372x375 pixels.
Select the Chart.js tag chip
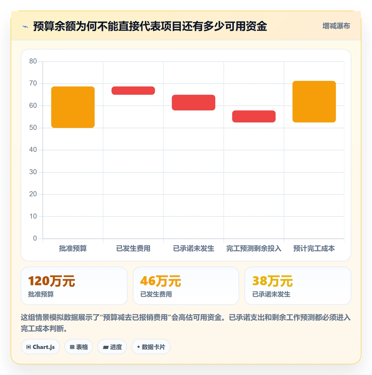tap(40, 347)
